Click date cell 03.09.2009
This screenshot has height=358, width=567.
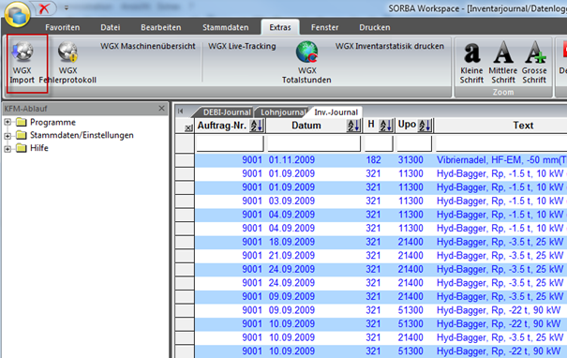291,201
